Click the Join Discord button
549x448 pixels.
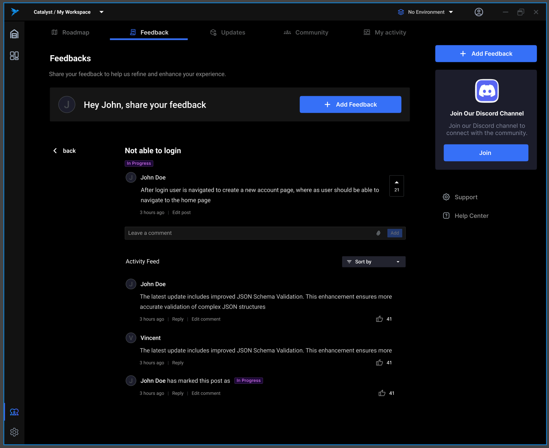pos(486,153)
